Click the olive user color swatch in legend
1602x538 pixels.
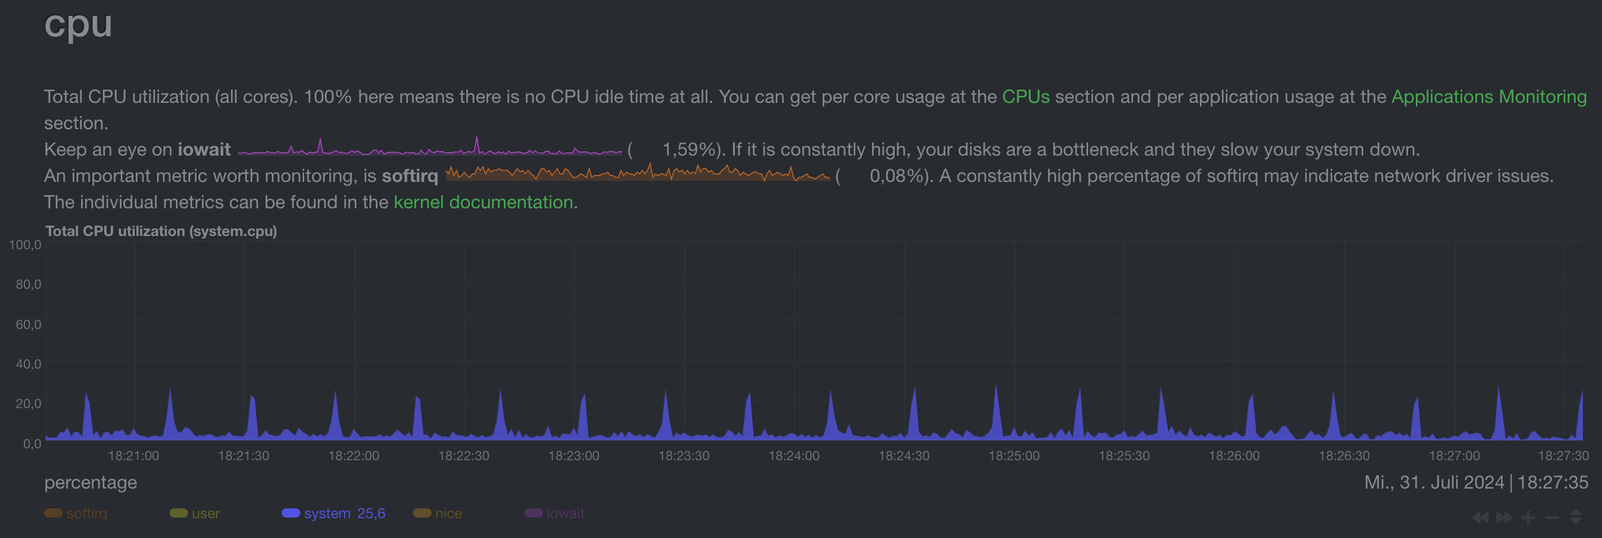coord(178,514)
